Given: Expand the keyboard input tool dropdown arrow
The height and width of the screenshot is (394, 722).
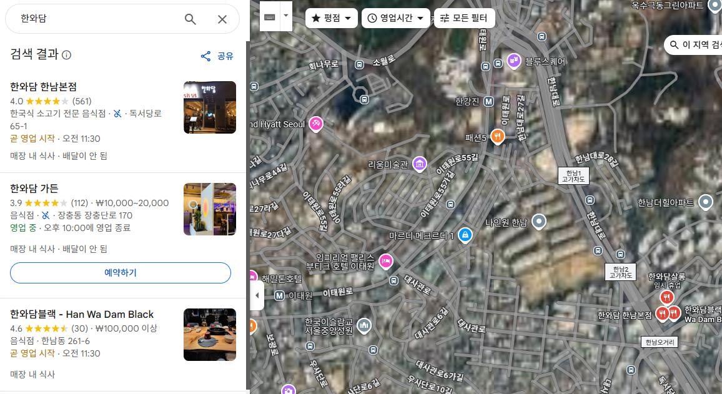Looking at the screenshot, I should coord(286,16).
